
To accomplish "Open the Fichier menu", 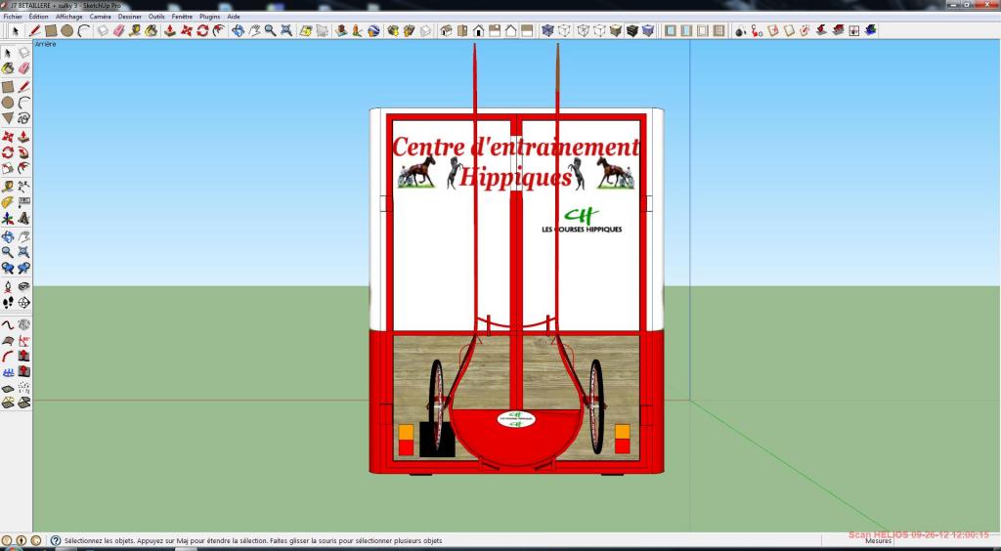I will (x=12, y=17).
